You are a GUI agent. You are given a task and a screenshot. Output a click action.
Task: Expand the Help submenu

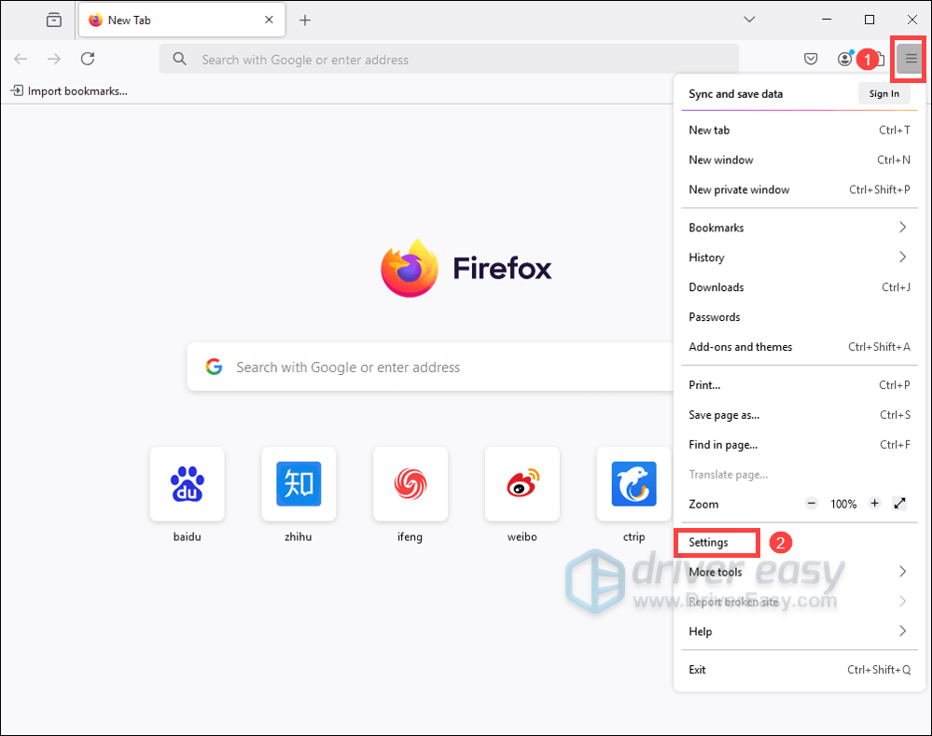click(800, 632)
